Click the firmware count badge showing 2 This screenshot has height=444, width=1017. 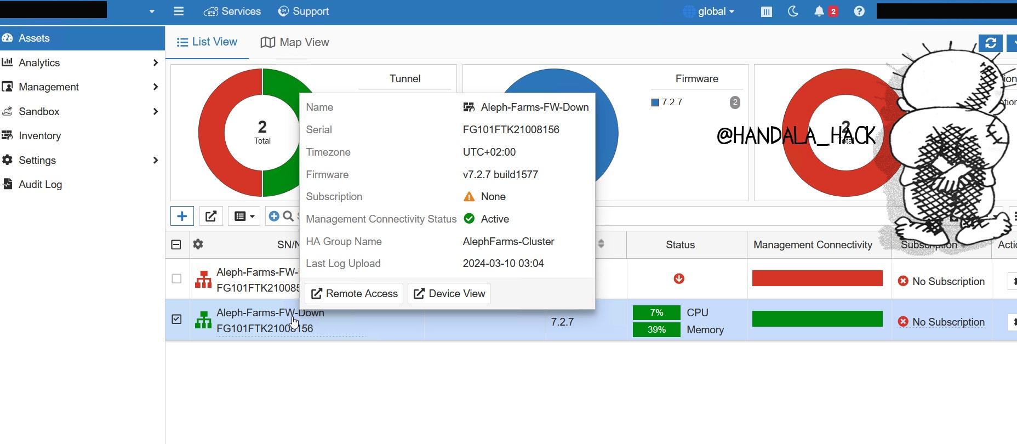735,103
